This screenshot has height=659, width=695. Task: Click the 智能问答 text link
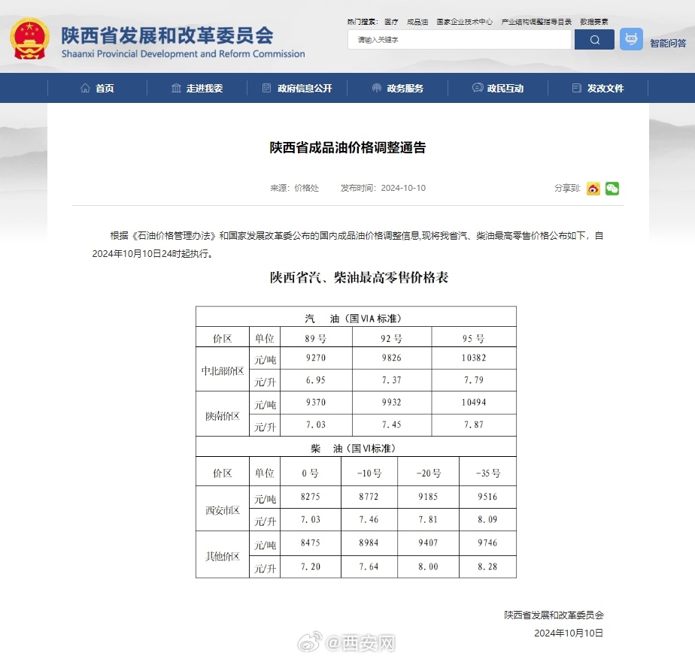coord(667,43)
